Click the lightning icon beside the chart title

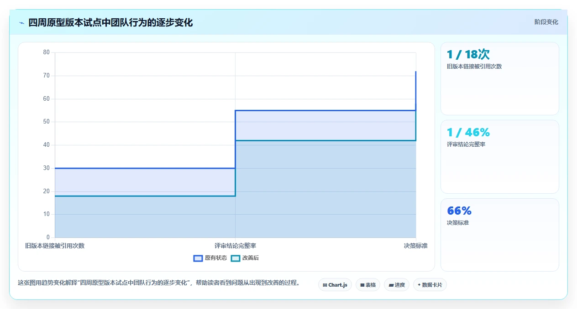[22, 23]
